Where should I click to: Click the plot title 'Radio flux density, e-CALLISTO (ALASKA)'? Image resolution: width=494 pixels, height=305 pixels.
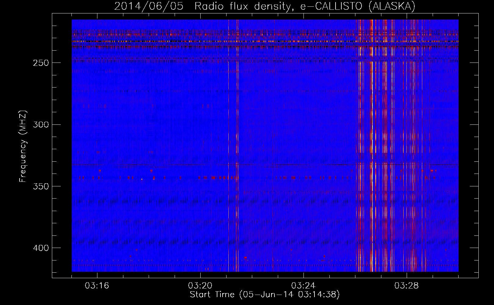[305, 6]
